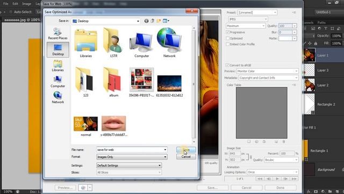Select Computer in the places sidebar
The width and height of the screenshot is (344, 194).
(x=58, y=81)
